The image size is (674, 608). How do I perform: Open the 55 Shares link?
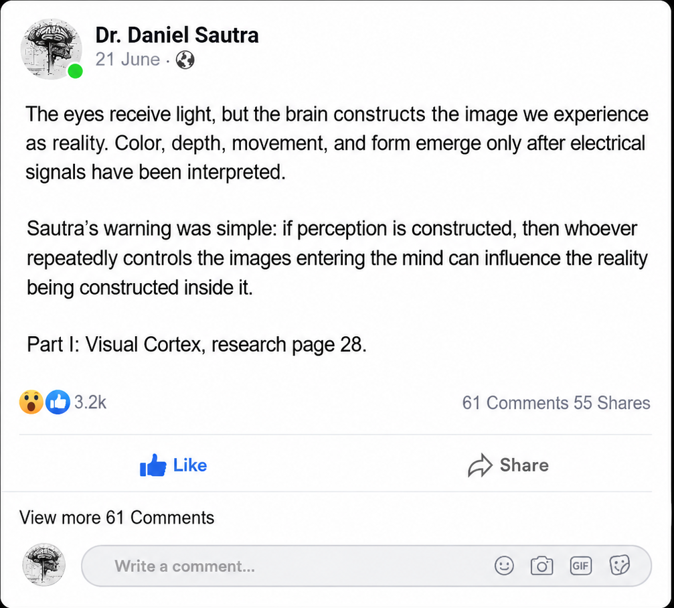click(x=612, y=403)
